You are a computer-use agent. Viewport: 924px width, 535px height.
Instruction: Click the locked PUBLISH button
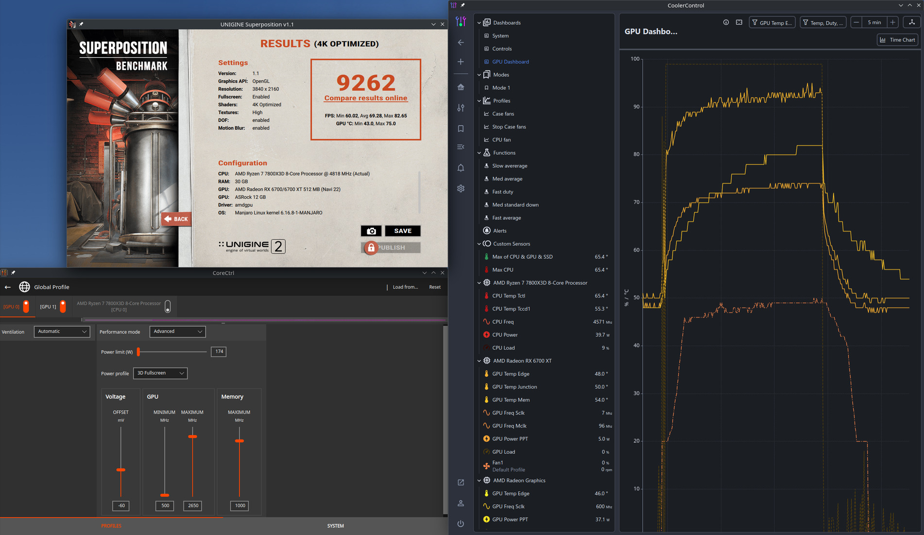pyautogui.click(x=391, y=248)
